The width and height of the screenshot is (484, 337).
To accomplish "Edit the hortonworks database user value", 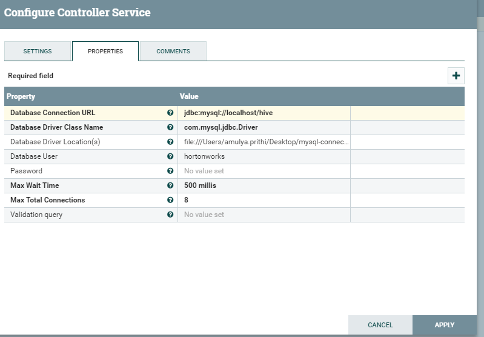I will coord(264,156).
